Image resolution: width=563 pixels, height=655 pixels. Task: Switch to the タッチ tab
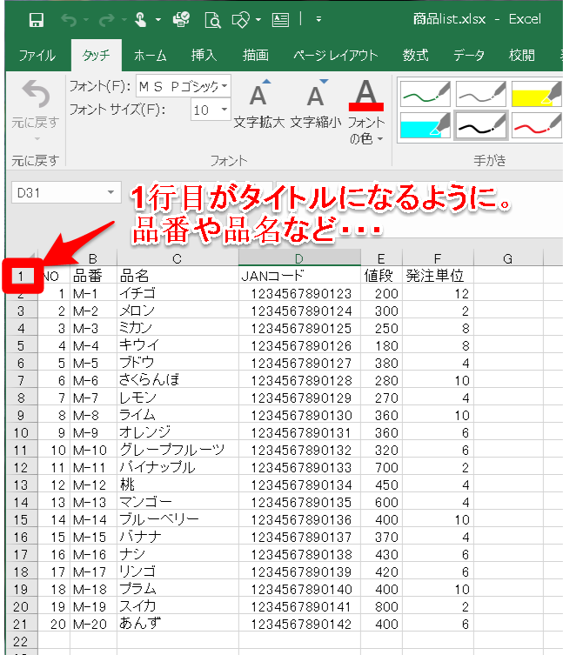pos(97,55)
